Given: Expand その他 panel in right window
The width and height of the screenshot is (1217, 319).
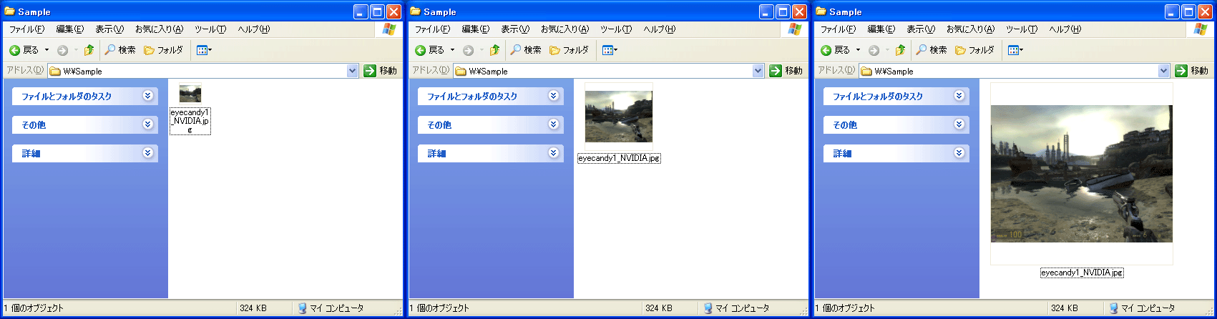Looking at the screenshot, I should pyautogui.click(x=959, y=124).
